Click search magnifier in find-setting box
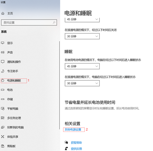 tap(54, 22)
